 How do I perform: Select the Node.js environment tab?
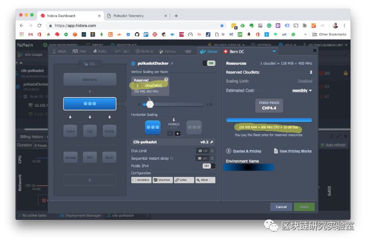click(145, 51)
